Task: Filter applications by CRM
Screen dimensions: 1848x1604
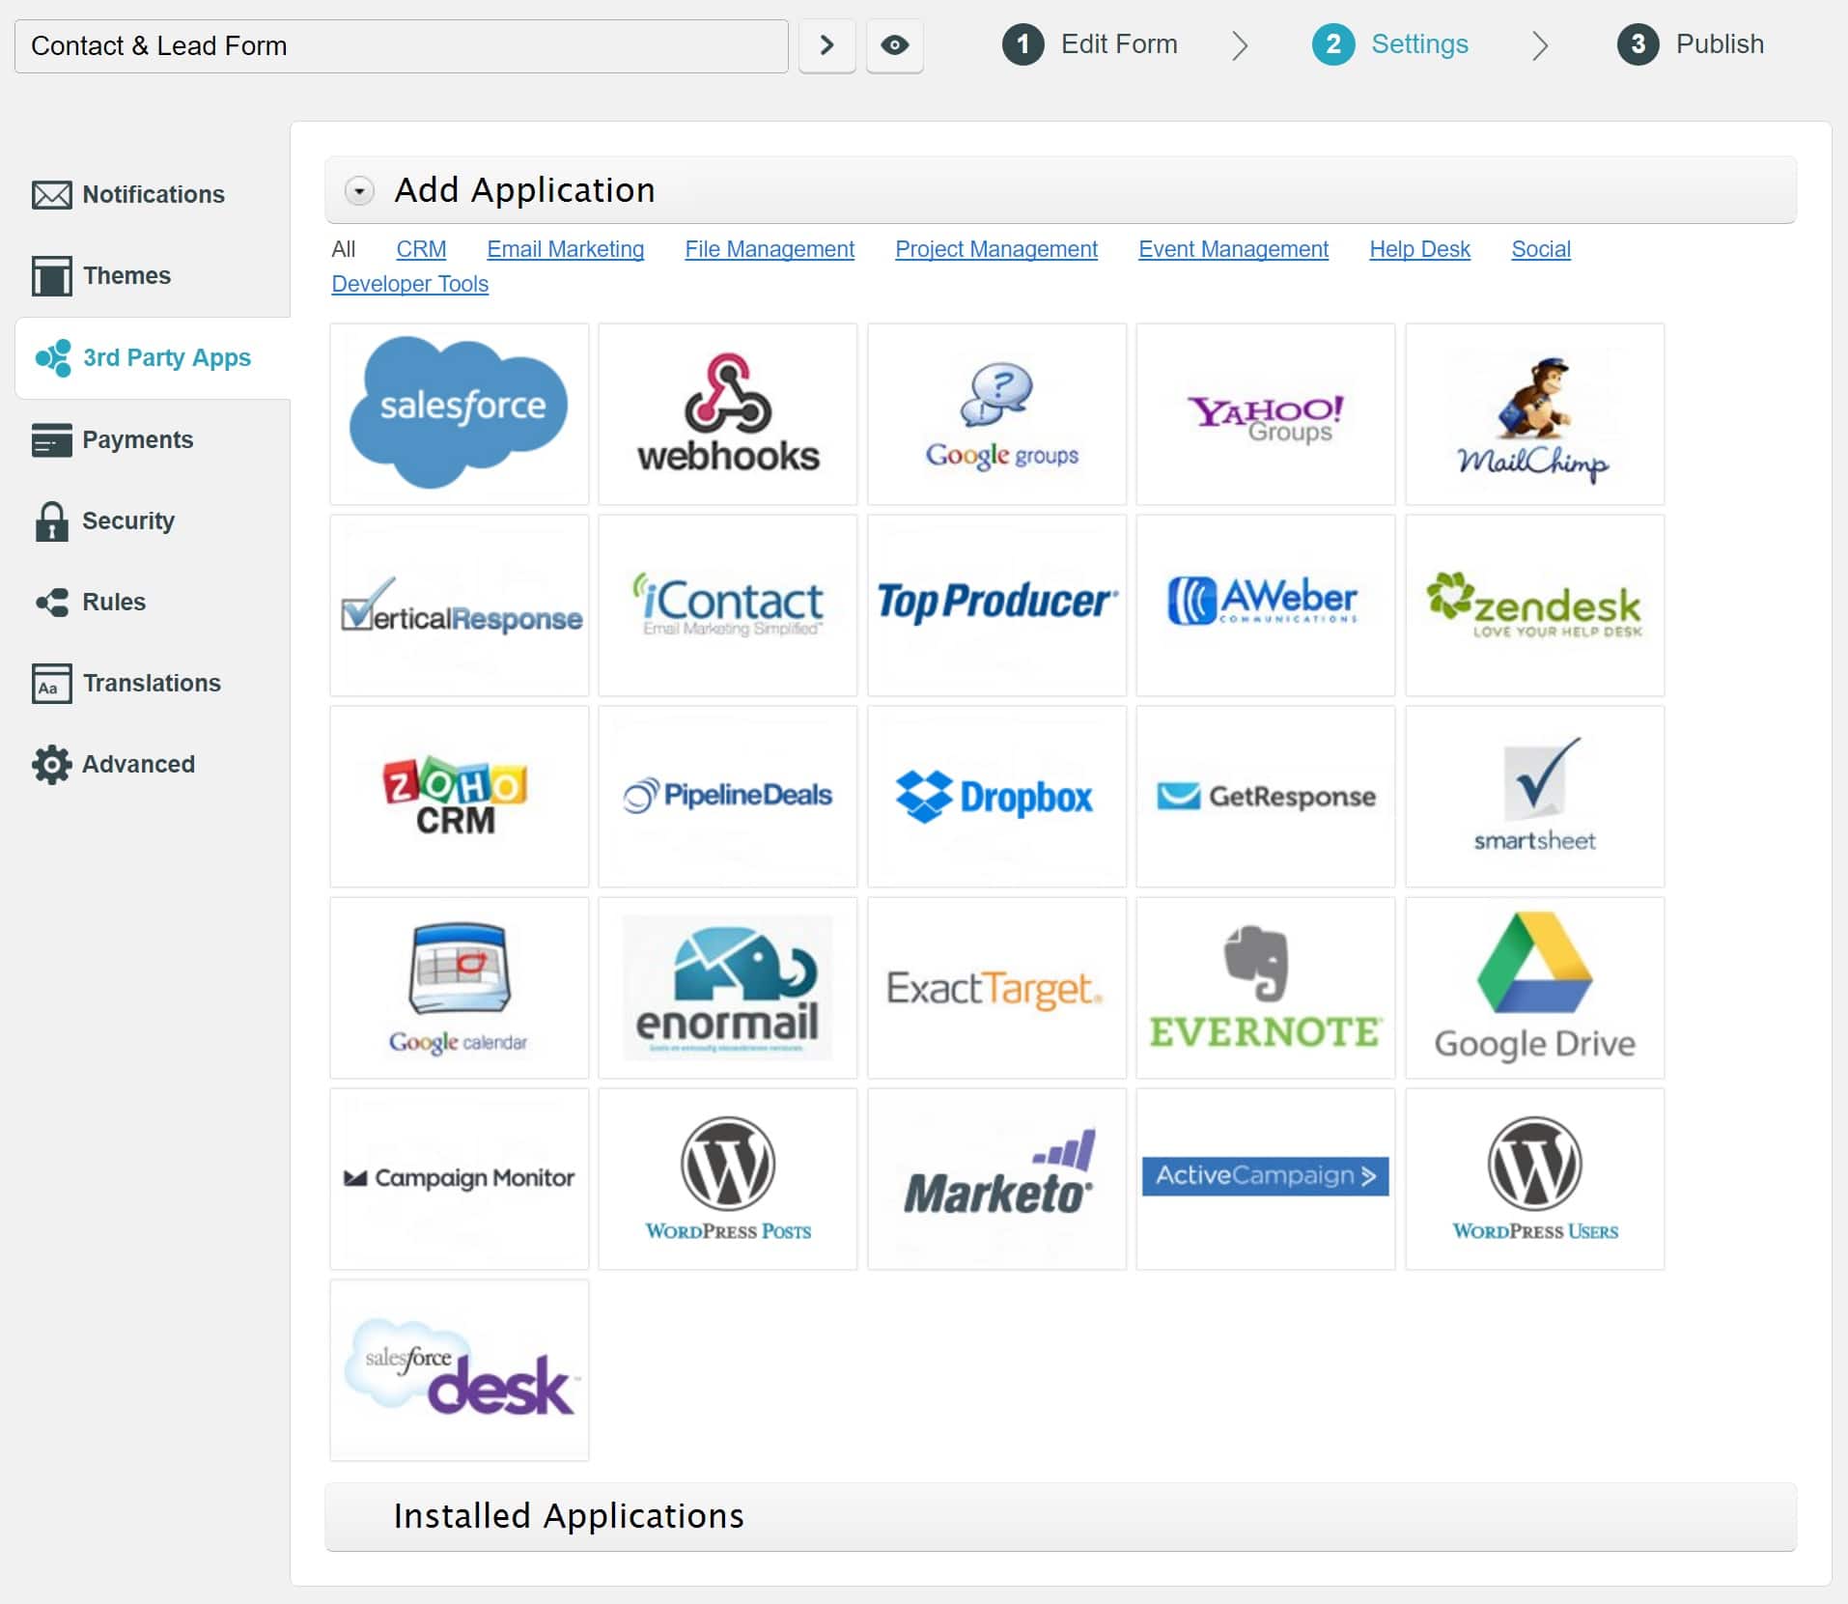Action: (x=421, y=249)
